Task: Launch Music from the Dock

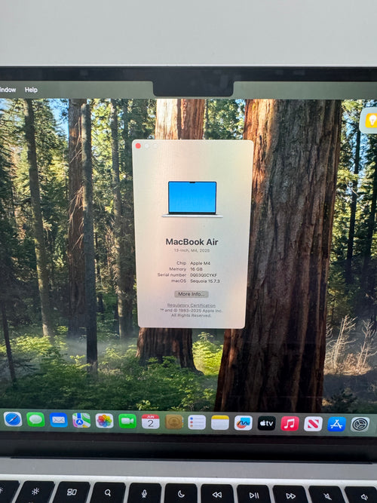Action: pyautogui.click(x=290, y=424)
